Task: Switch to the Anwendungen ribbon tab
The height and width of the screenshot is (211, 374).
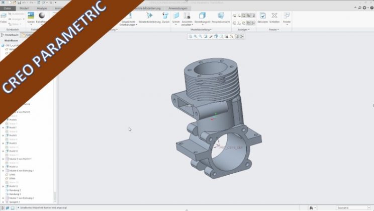Action: click(x=178, y=8)
